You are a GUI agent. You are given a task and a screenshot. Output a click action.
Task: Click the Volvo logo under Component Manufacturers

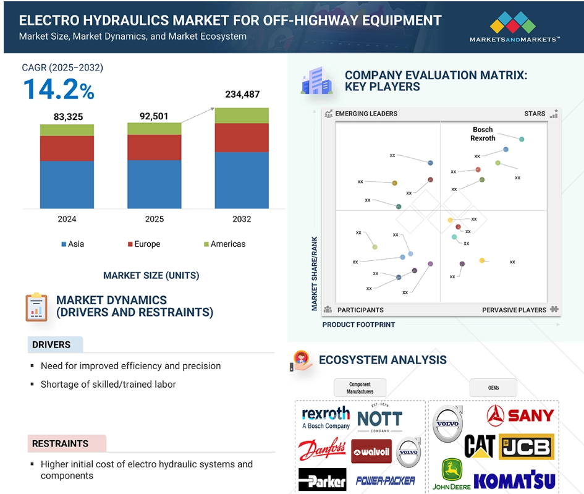(408, 453)
